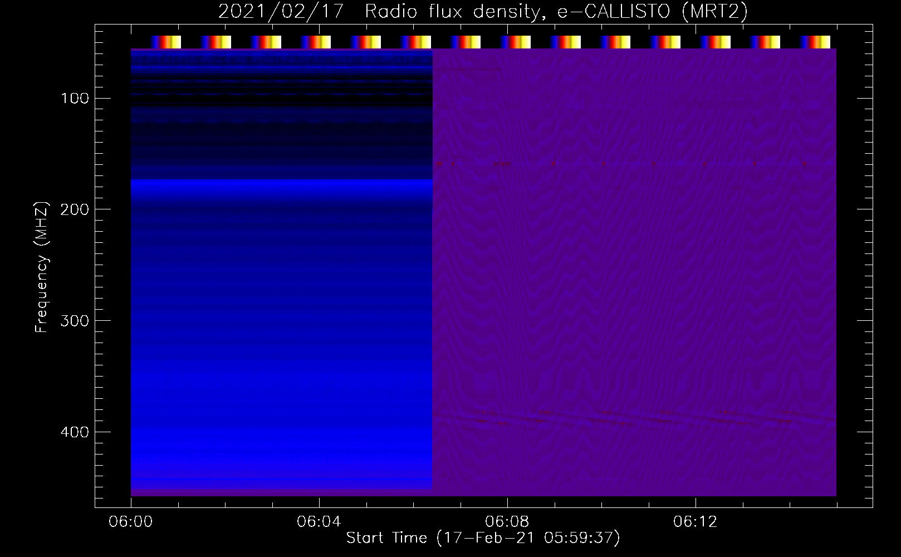Image resolution: width=901 pixels, height=557 pixels.
Task: Click the 'e-CALLISTO' text in the title
Action: 613,12
